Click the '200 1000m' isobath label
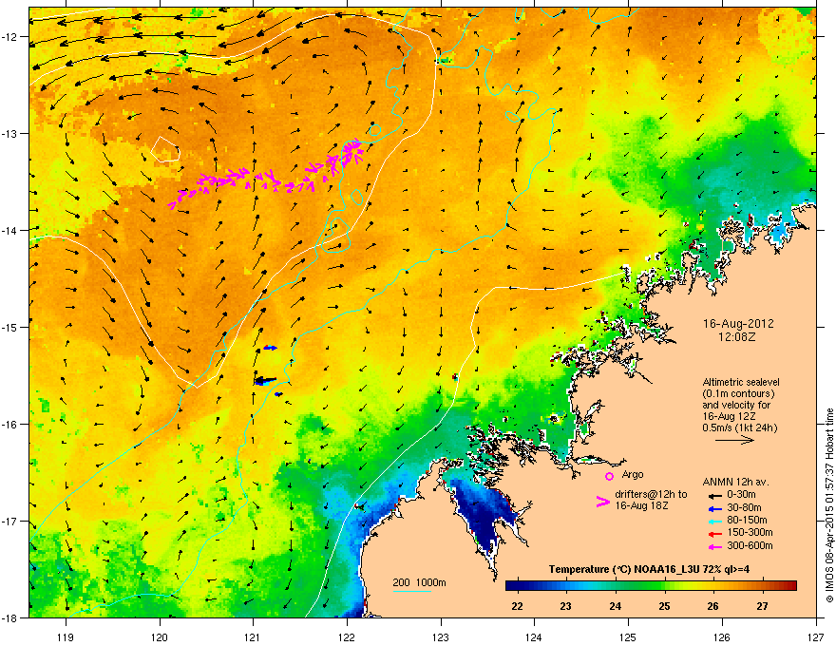 (x=419, y=583)
